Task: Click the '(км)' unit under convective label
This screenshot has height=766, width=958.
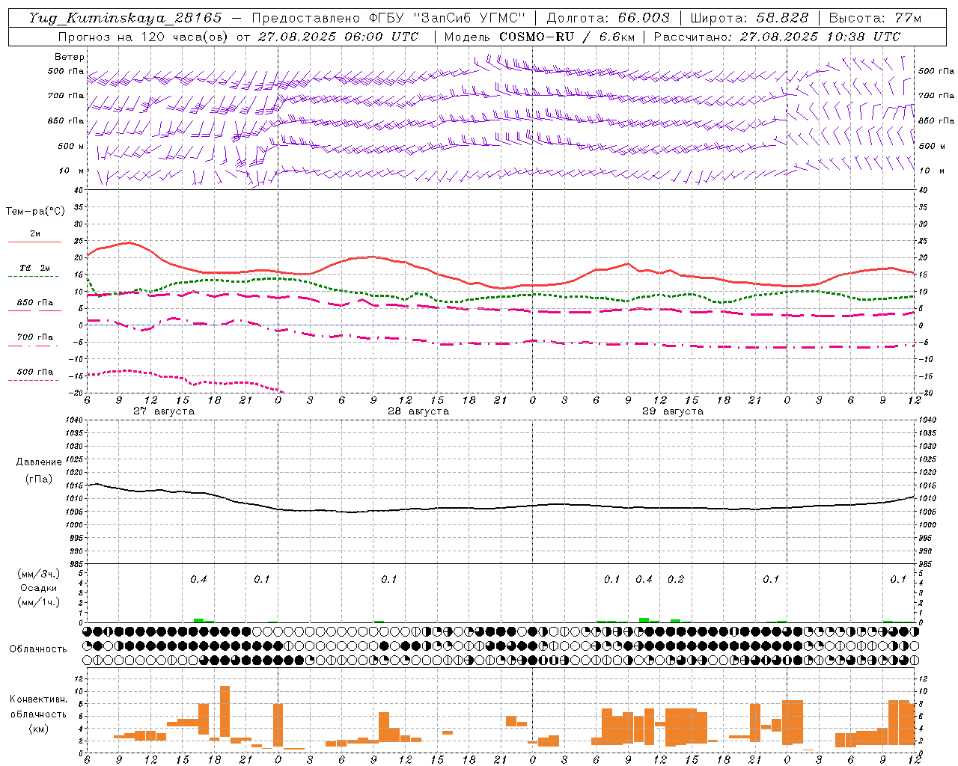Action: click(x=39, y=728)
